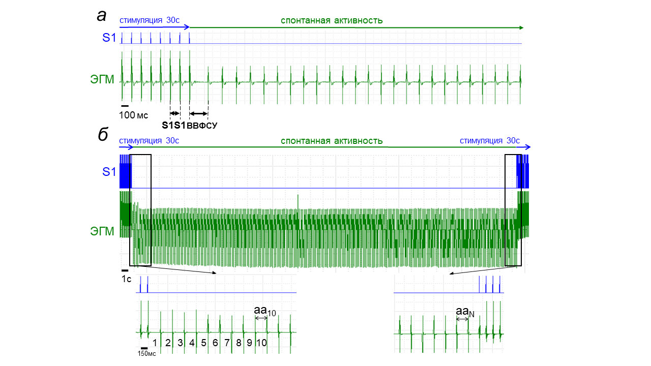The image size is (651, 366).
Task: Click the panel label "б"
Action: (x=103, y=135)
